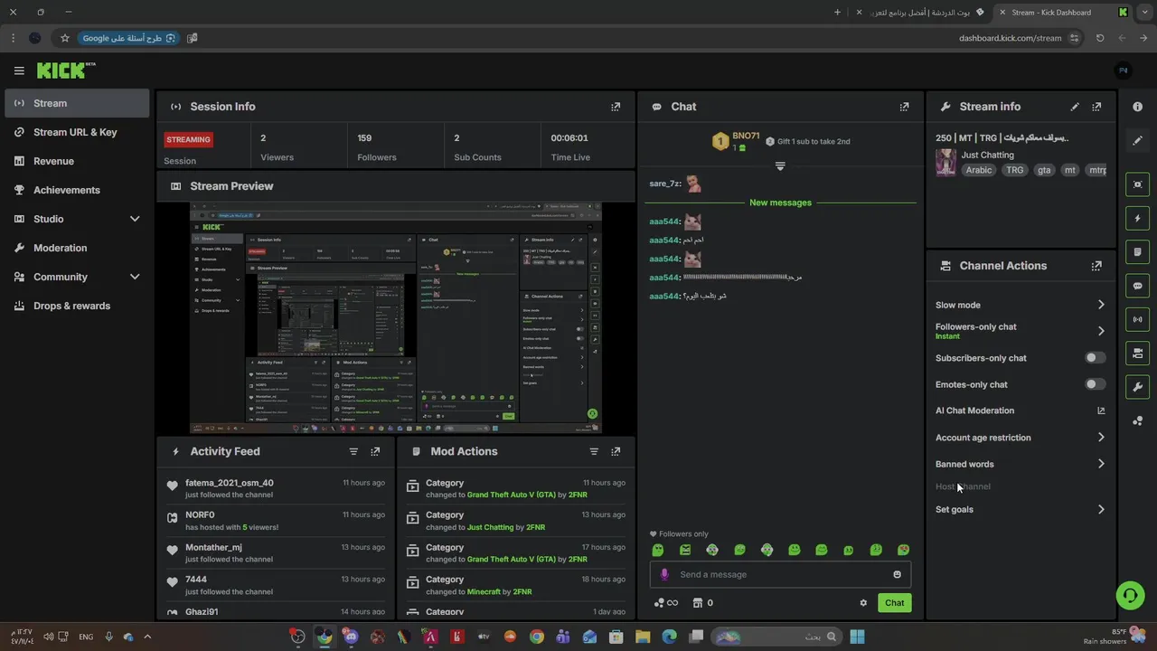Click the bubbles icon at right toolbar bottom

1137,420
